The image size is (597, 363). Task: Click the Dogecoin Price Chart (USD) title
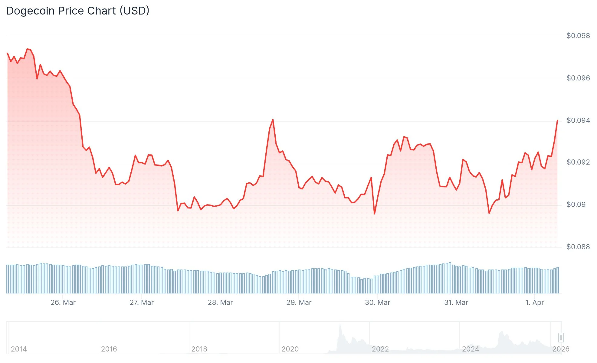78,11
